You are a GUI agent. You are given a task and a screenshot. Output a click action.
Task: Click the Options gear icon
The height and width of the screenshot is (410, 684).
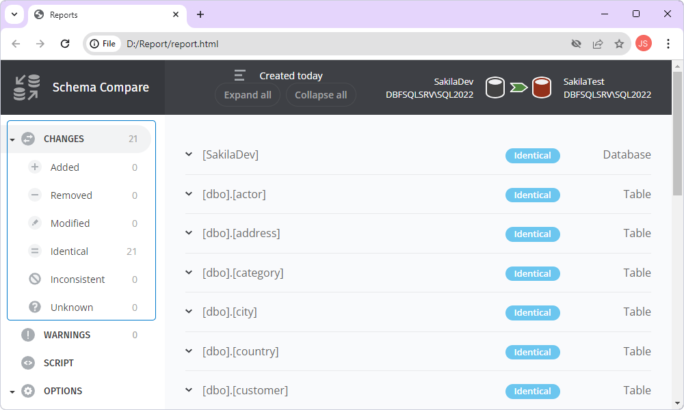pos(28,391)
